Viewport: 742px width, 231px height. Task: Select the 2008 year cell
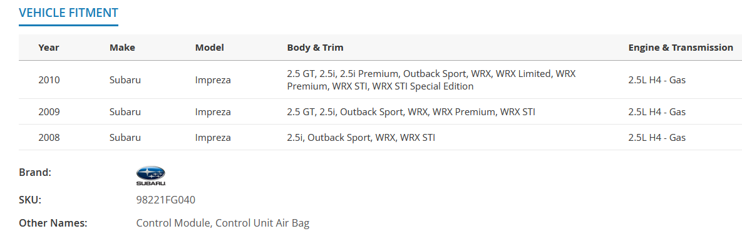click(x=49, y=138)
